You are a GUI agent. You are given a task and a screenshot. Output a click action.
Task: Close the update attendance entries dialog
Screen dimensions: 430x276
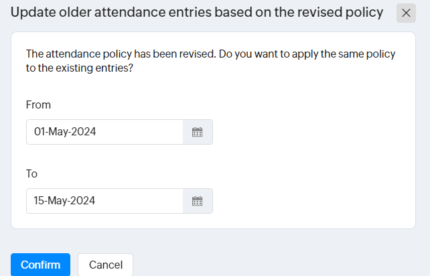[x=406, y=13]
